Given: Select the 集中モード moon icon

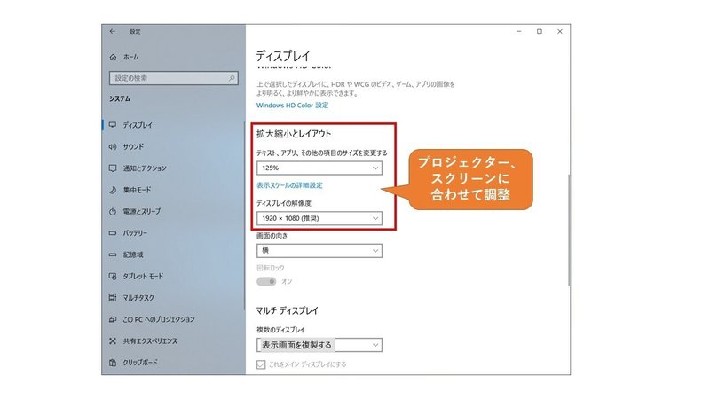Looking at the screenshot, I should pos(113,190).
